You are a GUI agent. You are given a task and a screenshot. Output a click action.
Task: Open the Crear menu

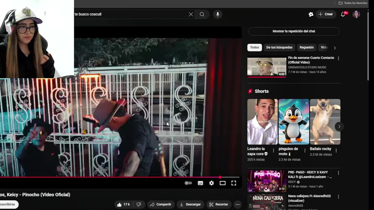click(325, 14)
